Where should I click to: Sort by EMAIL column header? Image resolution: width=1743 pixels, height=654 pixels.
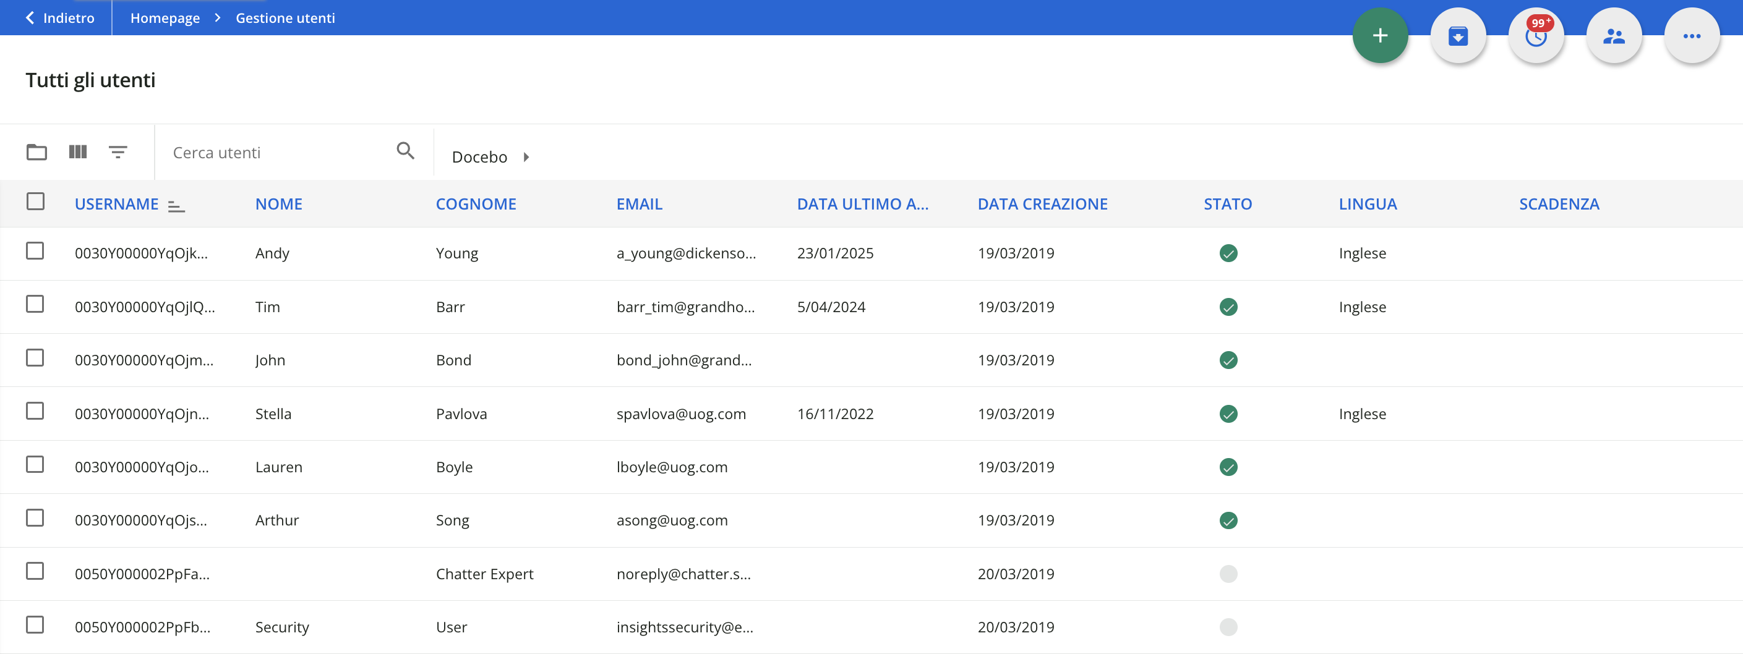pos(639,204)
